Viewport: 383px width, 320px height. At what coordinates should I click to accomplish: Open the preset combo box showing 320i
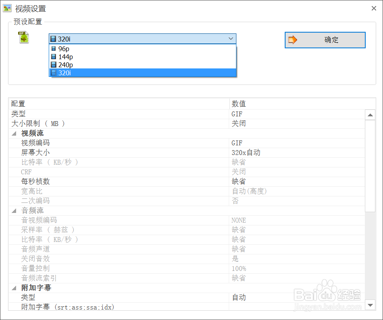(143, 39)
